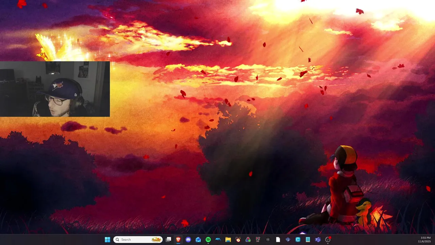Screen dimensions: 435x245
Task: Open the Brave browser from the taskbar
Action: click(x=178, y=240)
